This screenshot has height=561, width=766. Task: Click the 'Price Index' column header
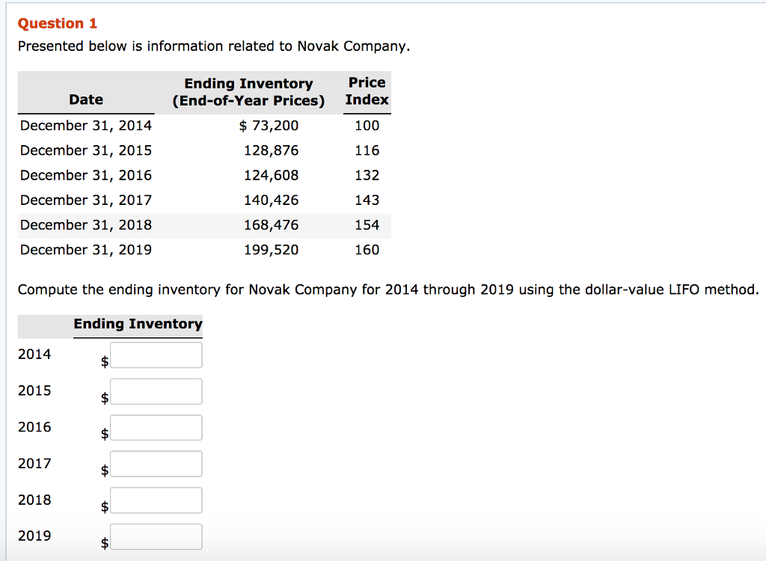367,91
